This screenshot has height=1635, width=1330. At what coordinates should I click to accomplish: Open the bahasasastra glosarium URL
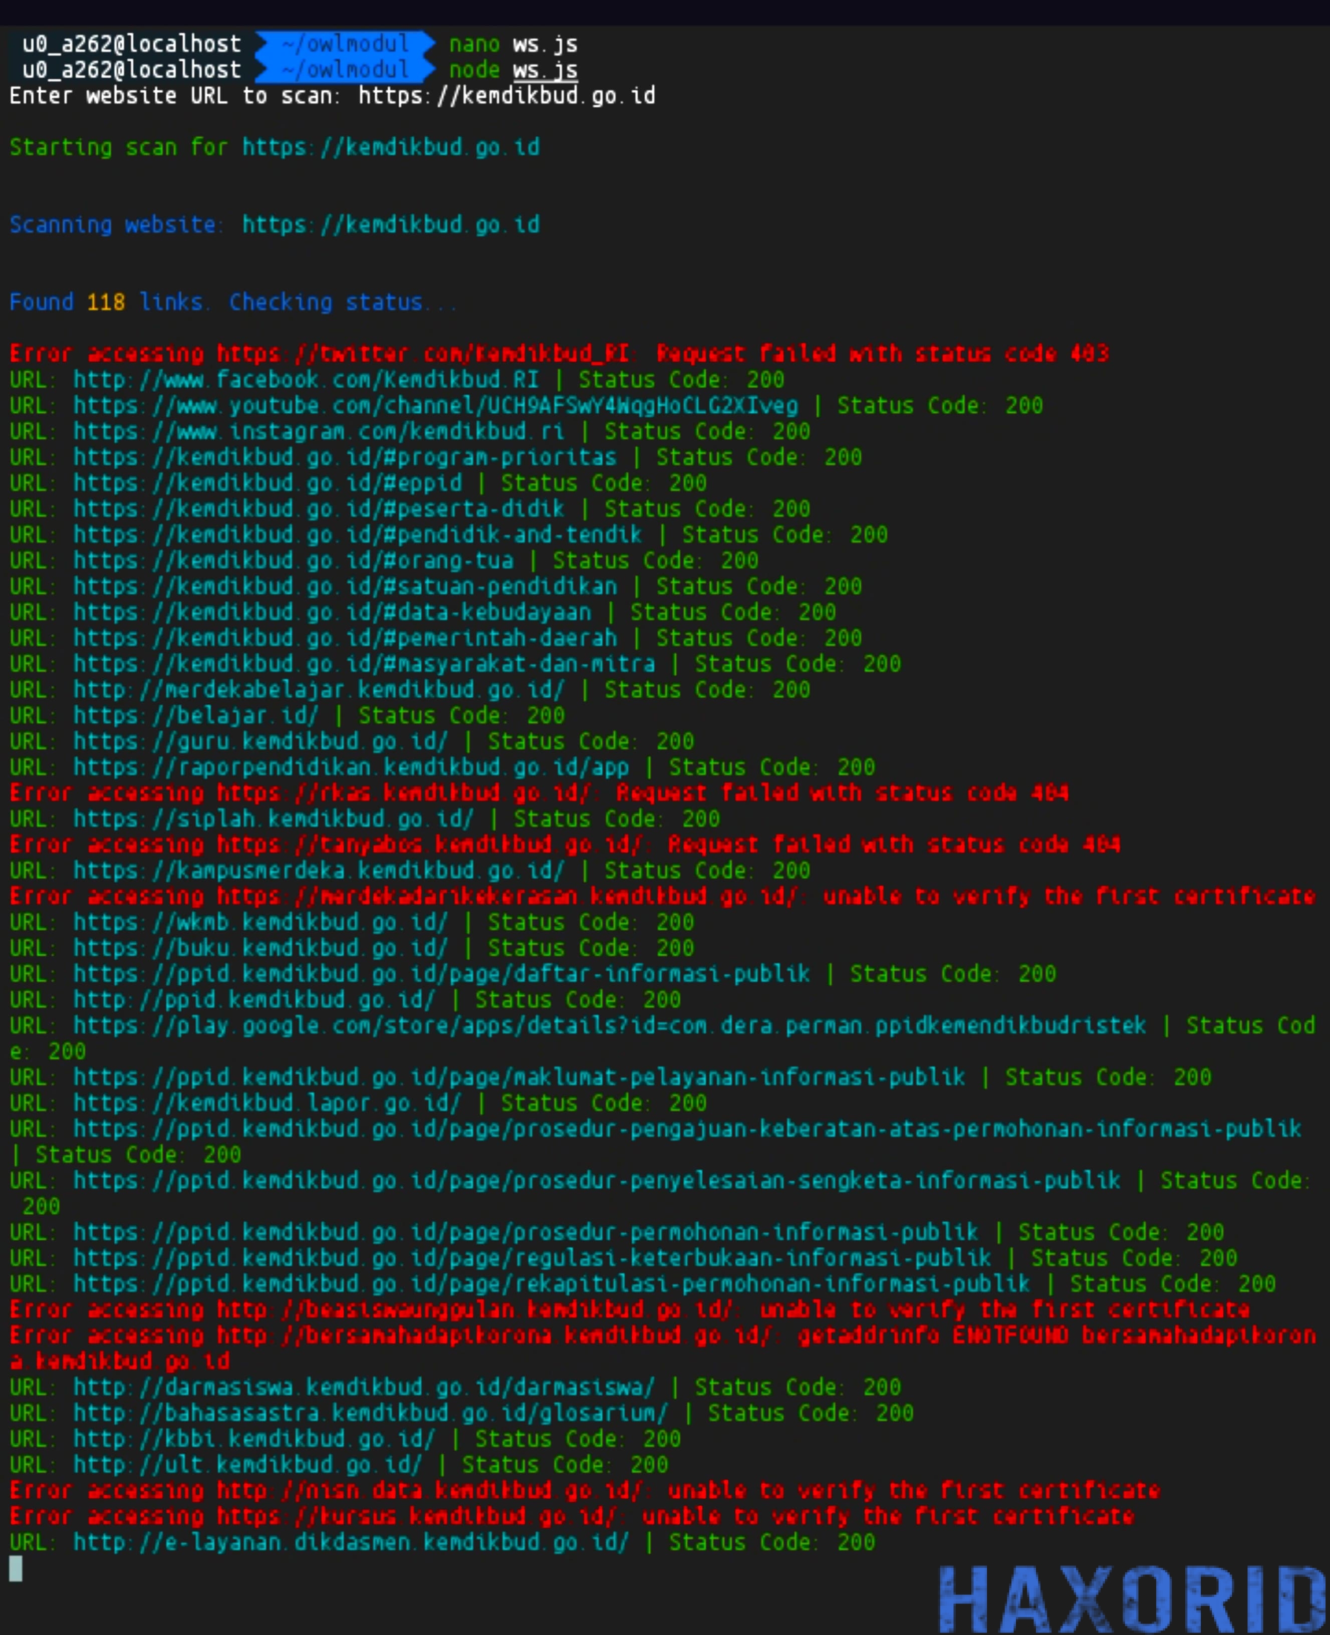tap(371, 1414)
